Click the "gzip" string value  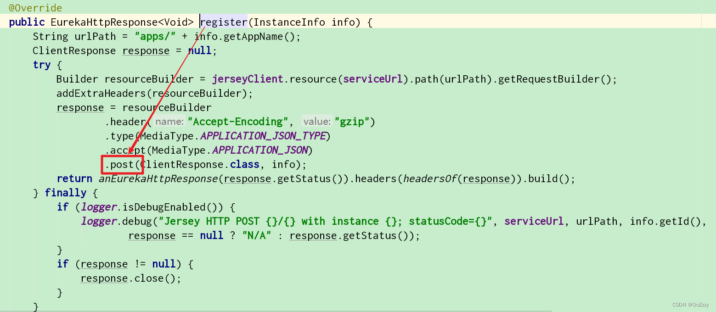tap(352, 122)
